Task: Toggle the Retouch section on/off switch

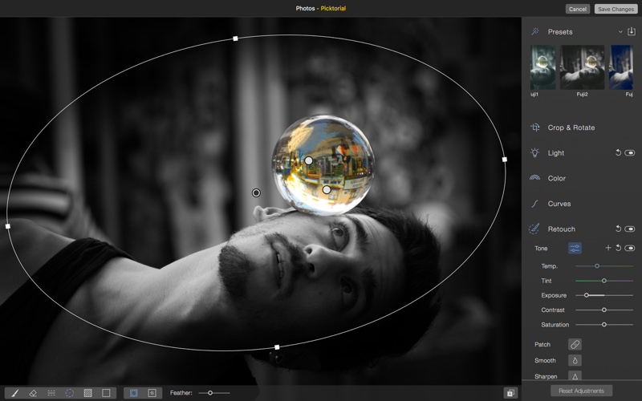Action: [x=630, y=229]
